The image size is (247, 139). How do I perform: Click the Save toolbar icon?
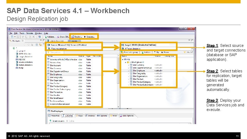point(18,37)
